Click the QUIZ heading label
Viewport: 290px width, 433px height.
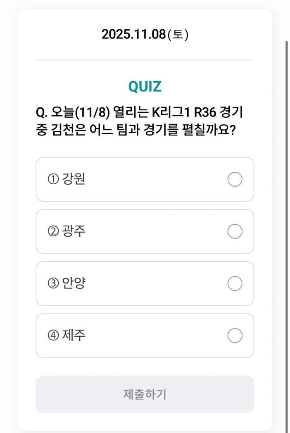145,86
